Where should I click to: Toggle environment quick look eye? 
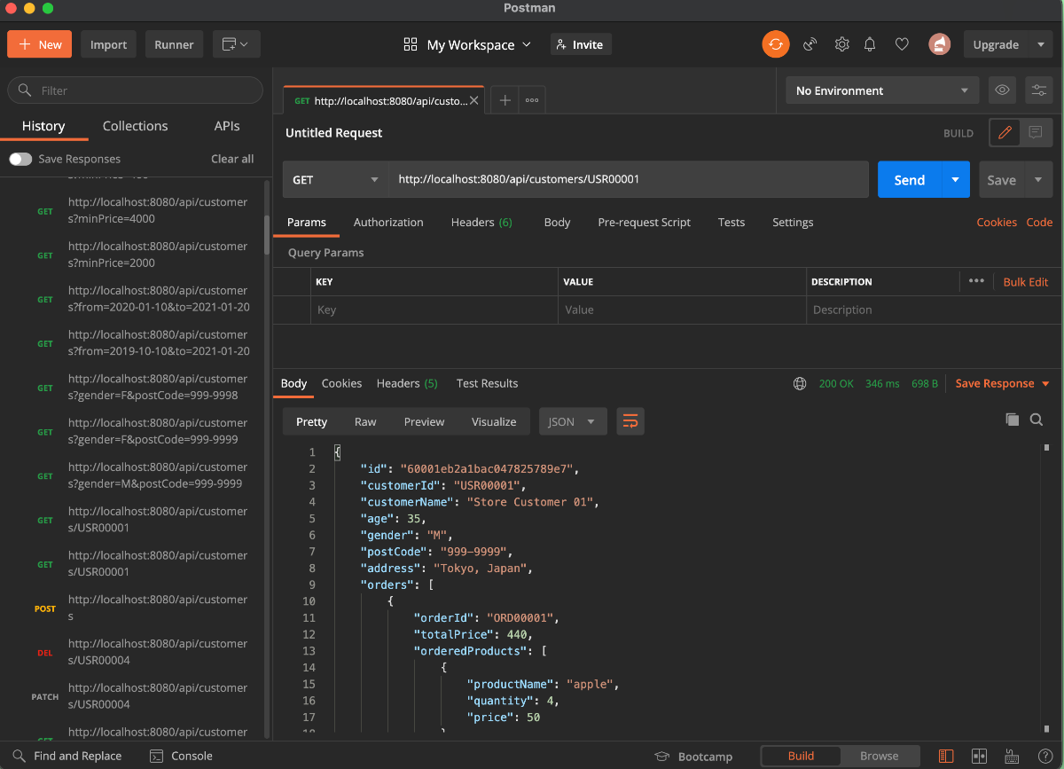(x=1002, y=90)
